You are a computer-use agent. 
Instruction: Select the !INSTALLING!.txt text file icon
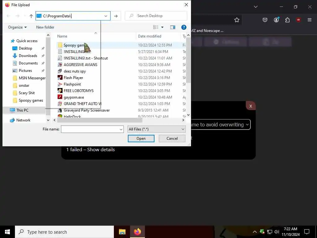[x=60, y=52]
